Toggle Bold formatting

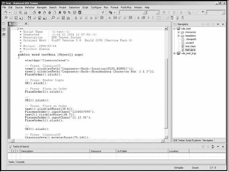164,13
